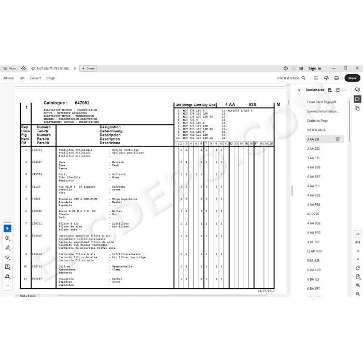Open the General Information bookmark
This screenshot has width=363, height=363.
pyautogui.click(x=323, y=111)
